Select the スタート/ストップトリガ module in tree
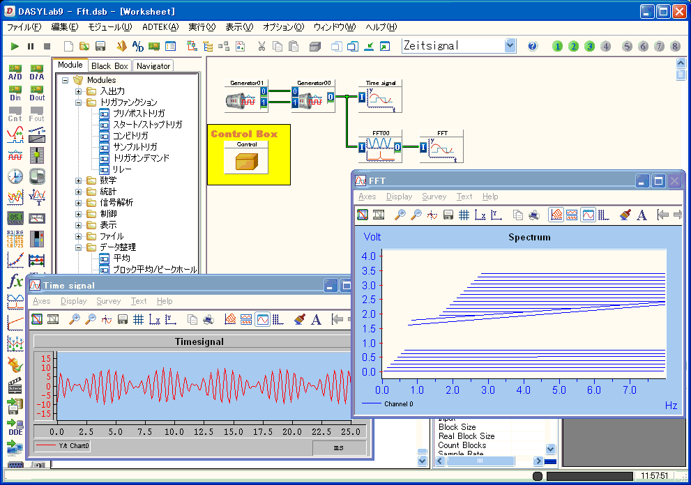This screenshot has width=691, height=485. [148, 125]
